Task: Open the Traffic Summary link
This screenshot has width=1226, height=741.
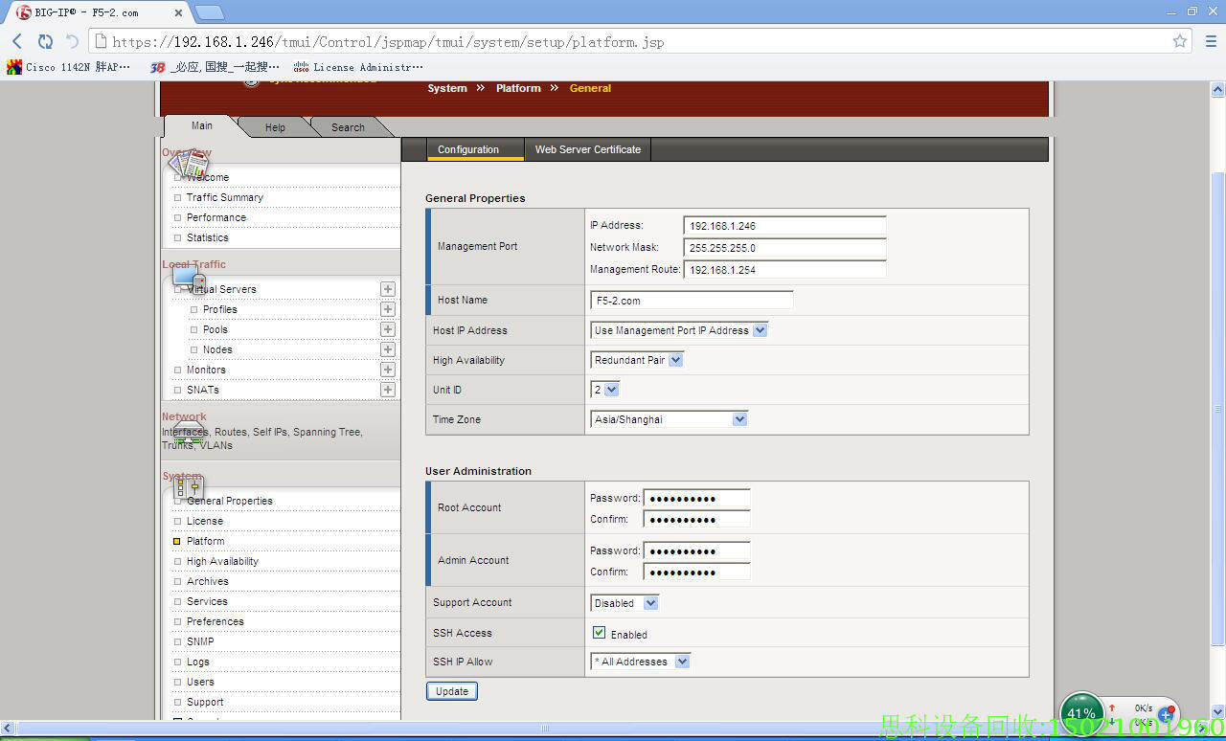Action: click(225, 197)
